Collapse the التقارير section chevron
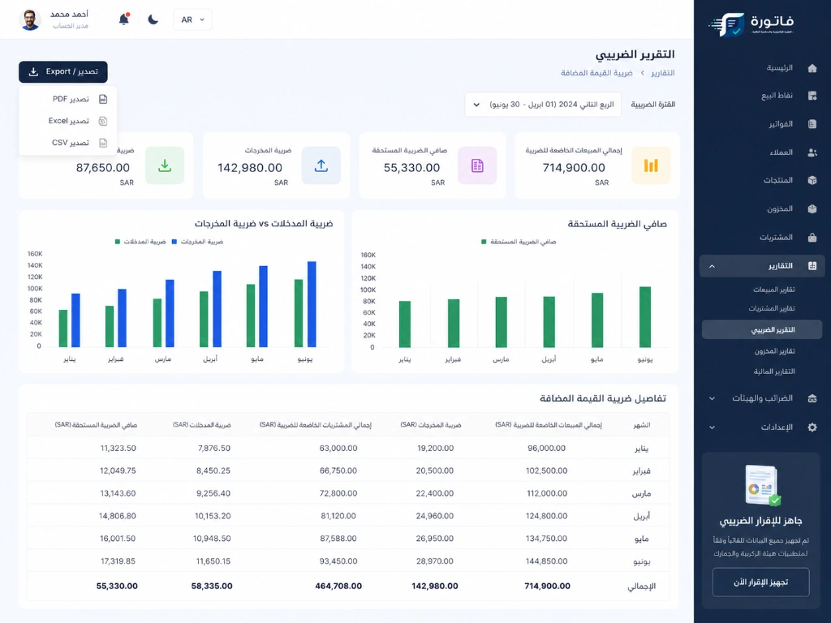831x623 pixels. (712, 266)
